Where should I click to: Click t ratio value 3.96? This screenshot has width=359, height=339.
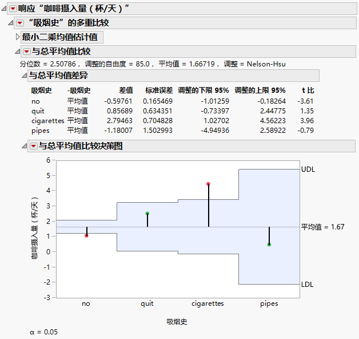[x=307, y=121]
